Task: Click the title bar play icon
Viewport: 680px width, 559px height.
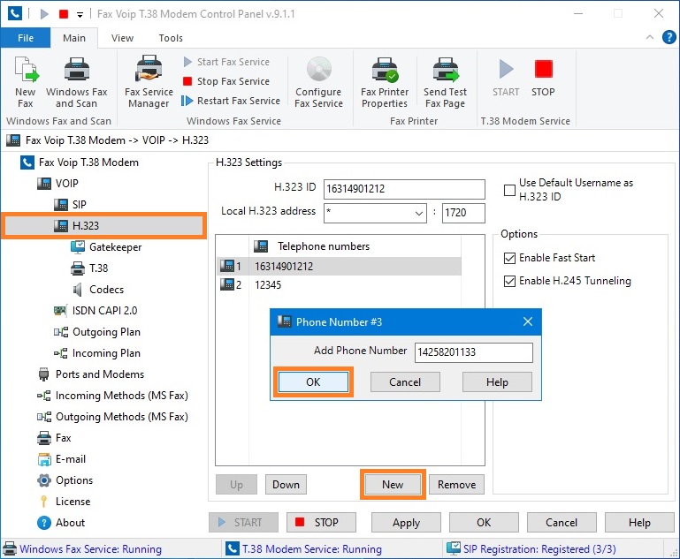Action: coord(44,14)
